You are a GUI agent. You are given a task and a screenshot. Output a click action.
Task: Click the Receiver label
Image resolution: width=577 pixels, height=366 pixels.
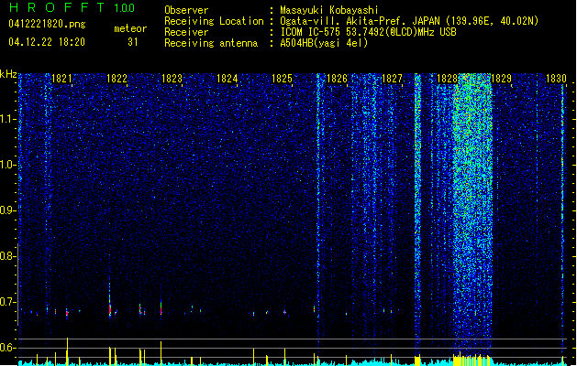186,32
